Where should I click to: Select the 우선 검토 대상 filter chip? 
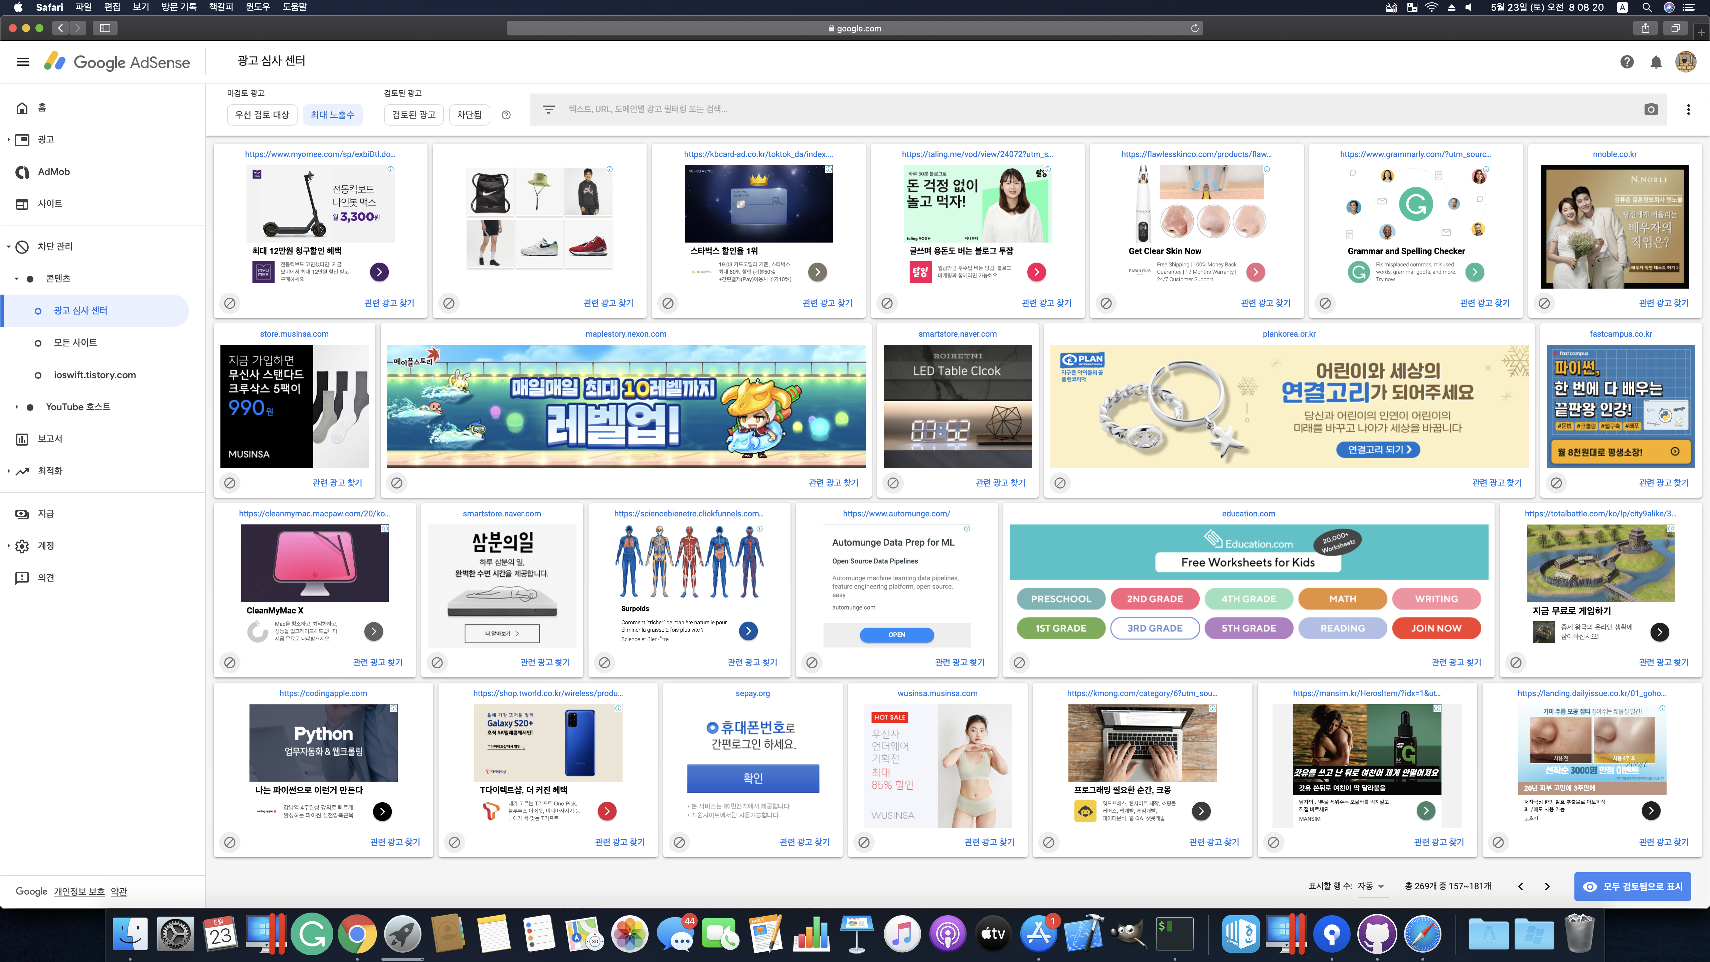point(262,115)
